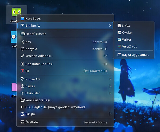Choose 'Başka Uygulama...' in the submenu

(x=135, y=55)
